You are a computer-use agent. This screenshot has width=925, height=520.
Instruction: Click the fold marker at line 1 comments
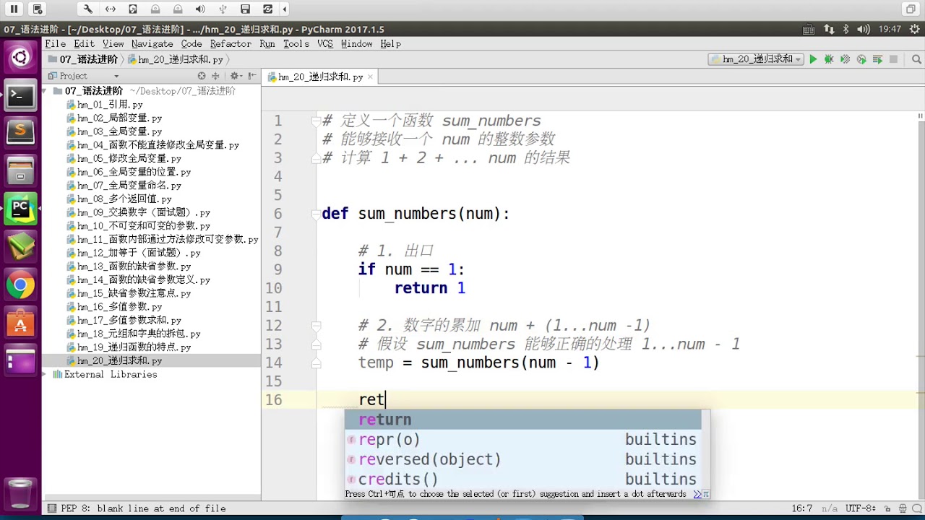pos(316,121)
